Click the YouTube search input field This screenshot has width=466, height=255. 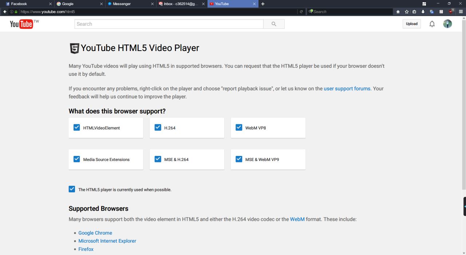click(x=169, y=24)
